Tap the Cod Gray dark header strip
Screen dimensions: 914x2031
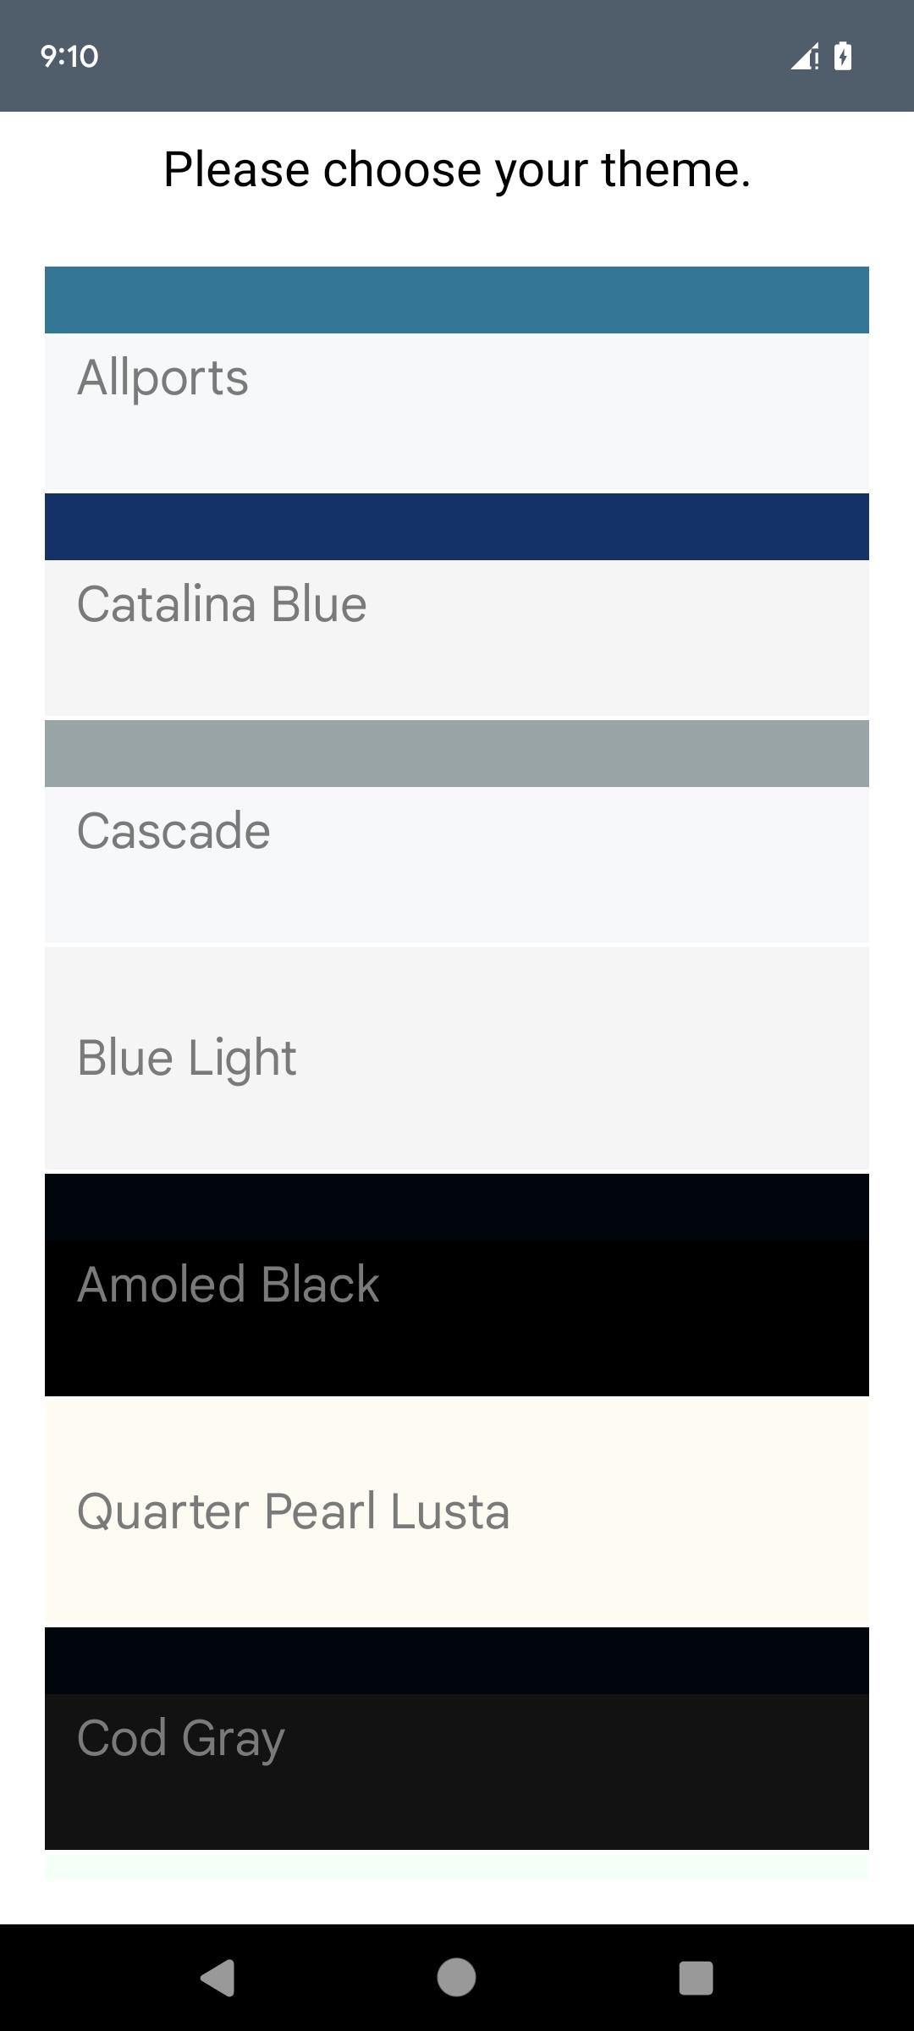pos(457,1660)
